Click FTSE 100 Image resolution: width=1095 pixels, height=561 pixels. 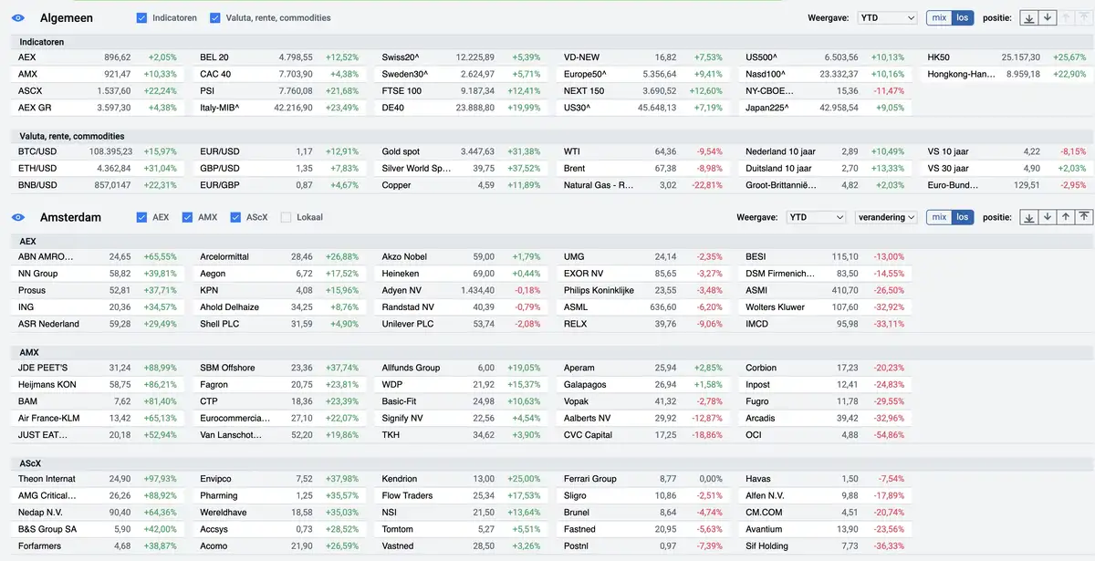pyautogui.click(x=401, y=91)
